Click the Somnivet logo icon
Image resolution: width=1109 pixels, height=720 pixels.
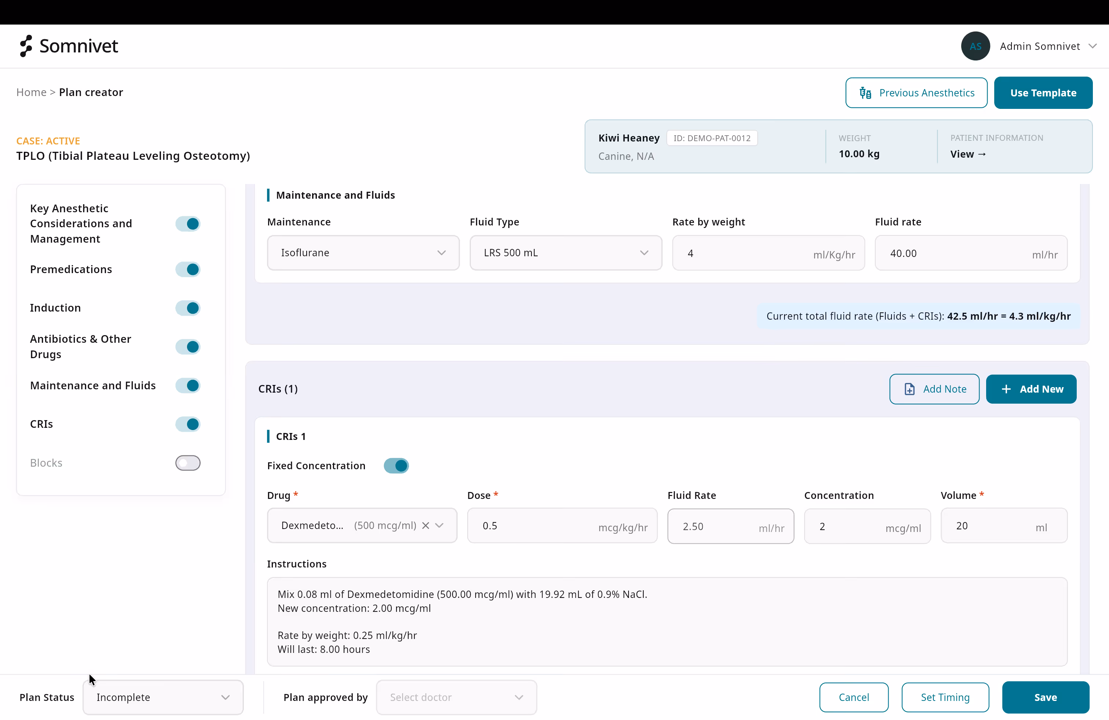click(x=26, y=46)
